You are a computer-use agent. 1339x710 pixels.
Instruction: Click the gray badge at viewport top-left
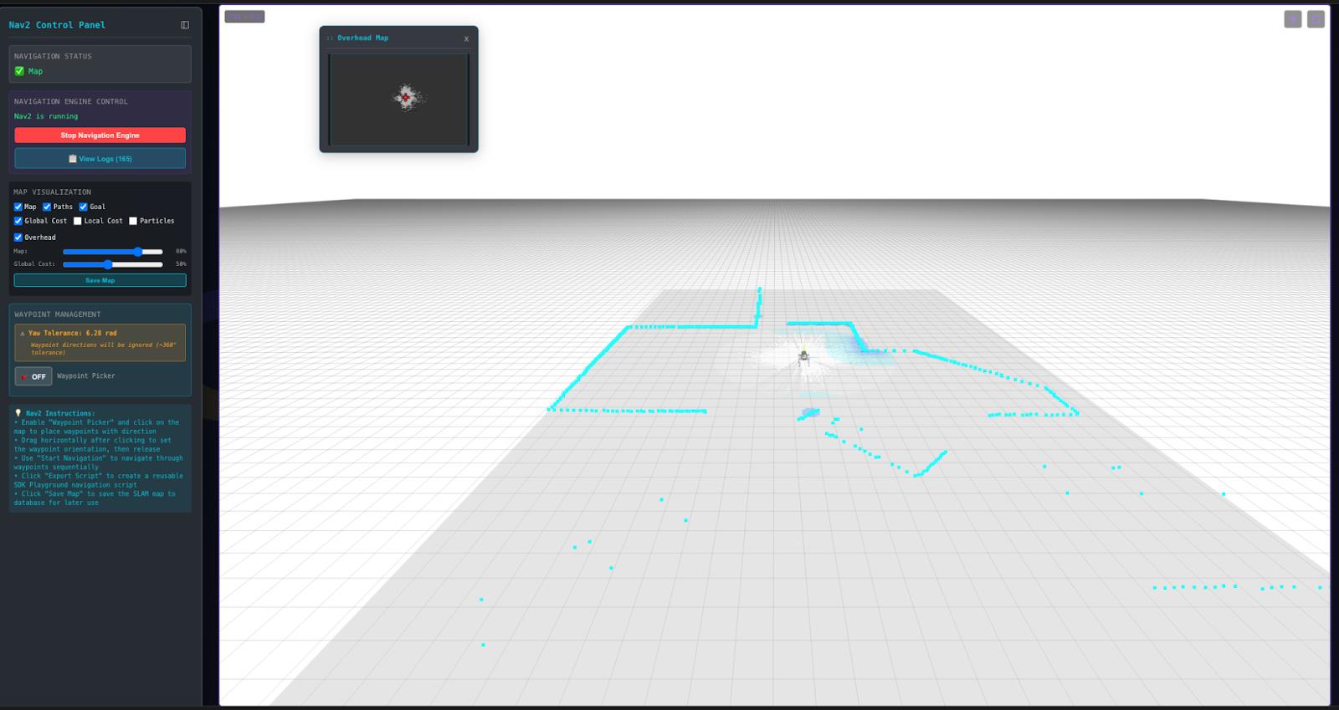click(x=244, y=17)
